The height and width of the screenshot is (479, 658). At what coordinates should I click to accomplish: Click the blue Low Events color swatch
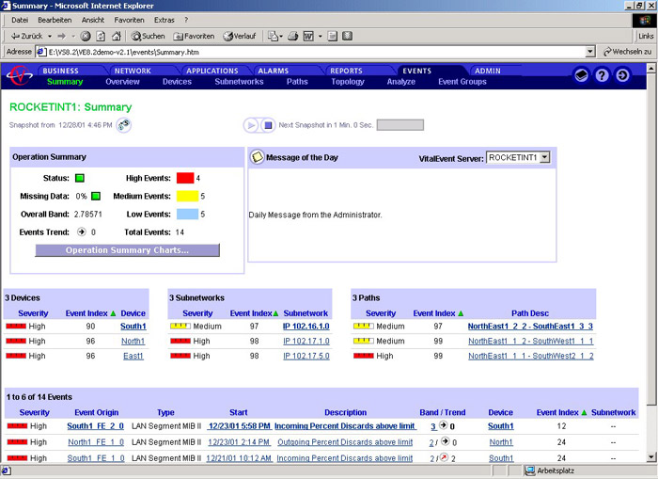187,214
